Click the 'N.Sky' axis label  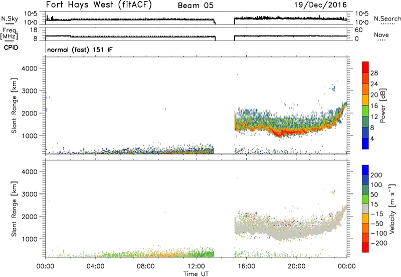[10, 18]
